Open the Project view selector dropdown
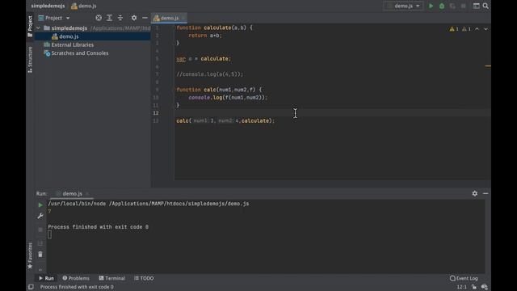517x291 pixels. tap(54, 18)
